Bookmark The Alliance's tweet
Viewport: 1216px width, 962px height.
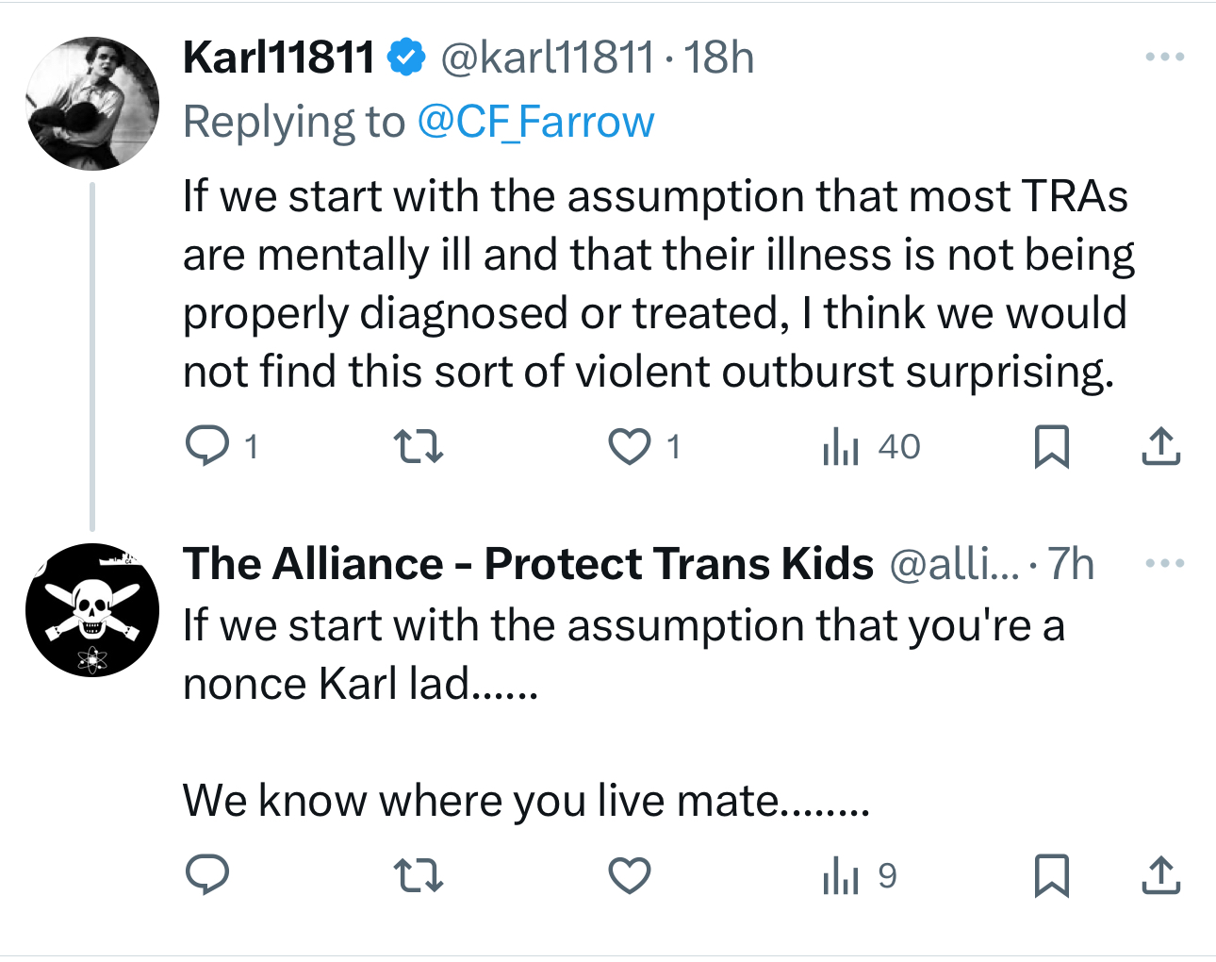click(1051, 876)
